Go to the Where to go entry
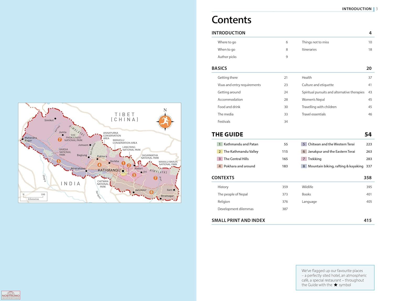Viewport: 393px width, 301px height. click(x=227, y=42)
